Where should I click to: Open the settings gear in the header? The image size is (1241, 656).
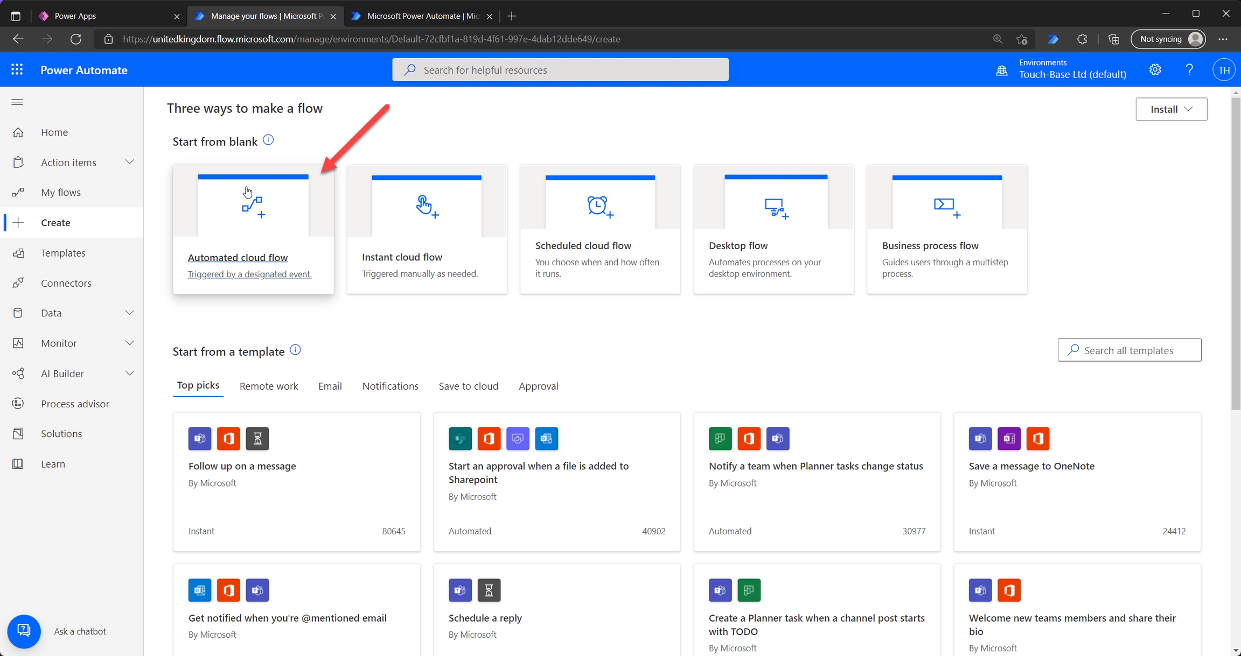1155,70
